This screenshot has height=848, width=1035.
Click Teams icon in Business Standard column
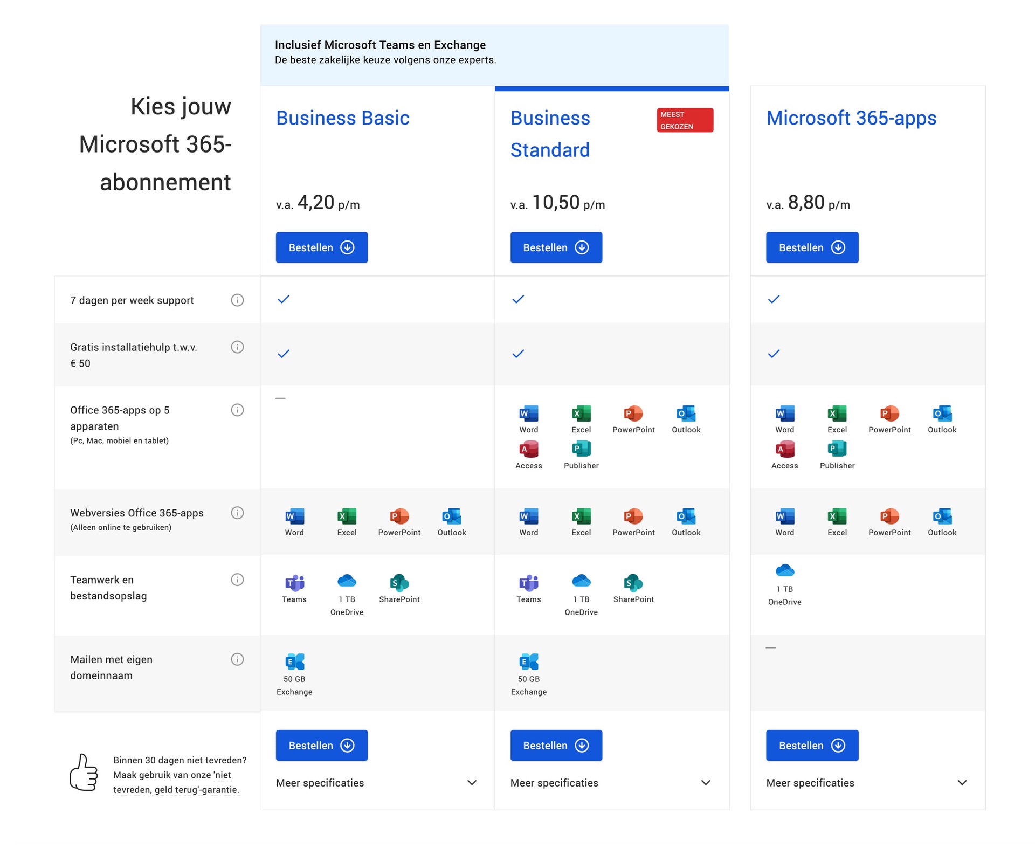[x=529, y=582]
